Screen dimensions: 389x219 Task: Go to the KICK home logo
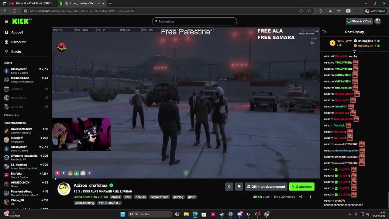click(x=22, y=21)
